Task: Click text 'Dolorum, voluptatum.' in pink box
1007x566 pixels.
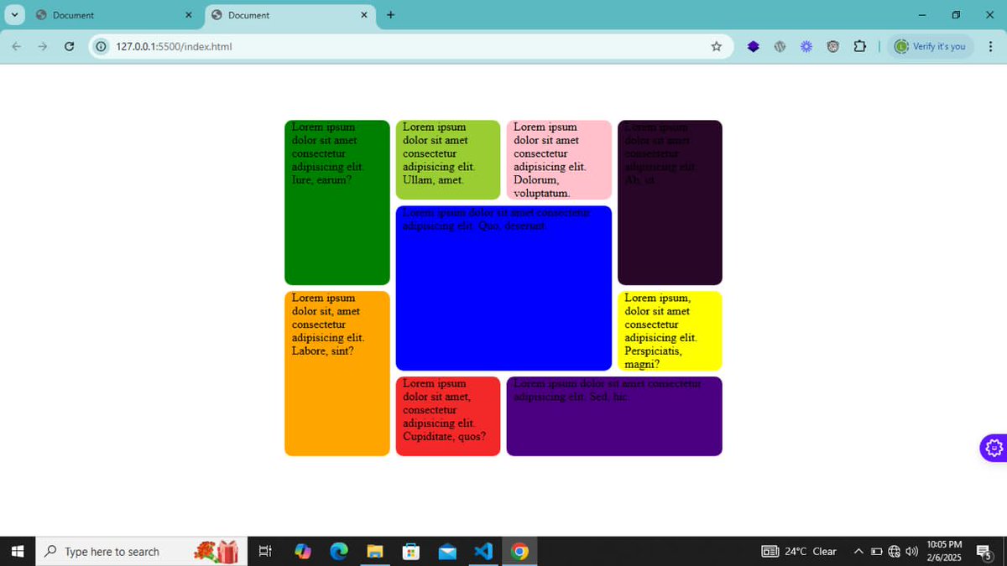Action: [x=543, y=186]
